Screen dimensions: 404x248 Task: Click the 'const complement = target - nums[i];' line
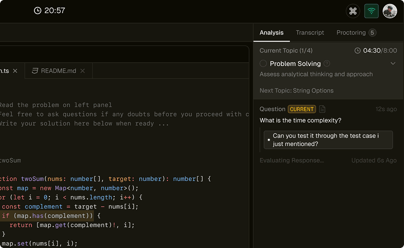70,206
